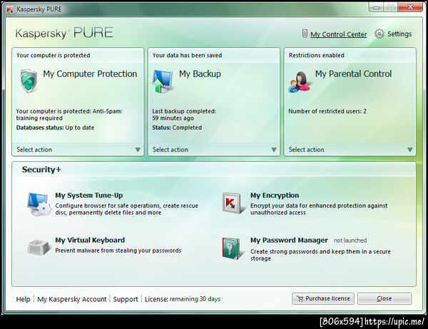Open the My Control Center link
Image resolution: width=428 pixels, height=329 pixels.
pos(338,34)
